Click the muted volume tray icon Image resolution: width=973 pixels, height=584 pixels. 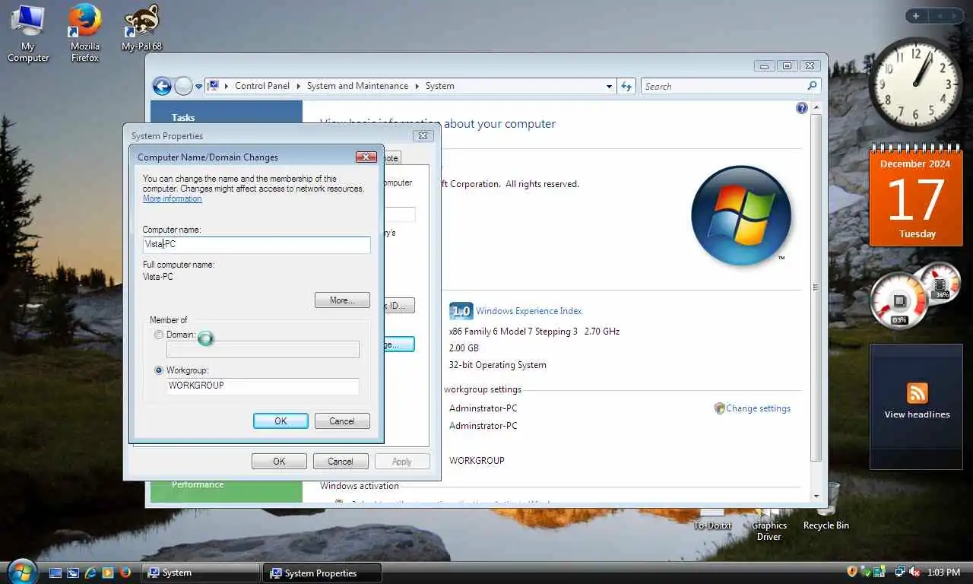point(915,572)
